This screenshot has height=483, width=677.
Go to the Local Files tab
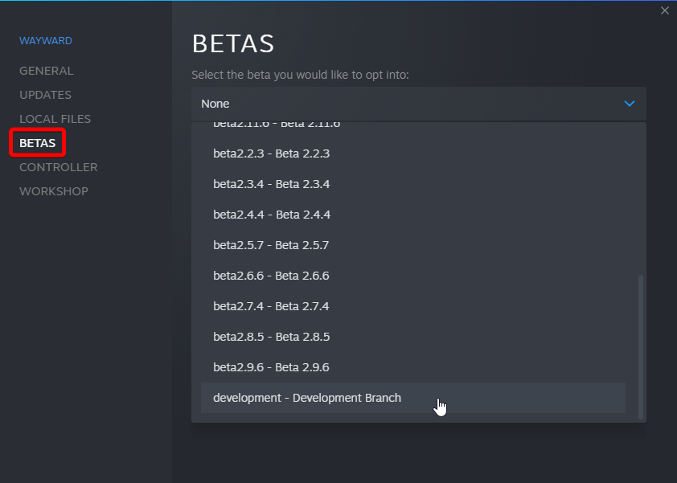55,119
